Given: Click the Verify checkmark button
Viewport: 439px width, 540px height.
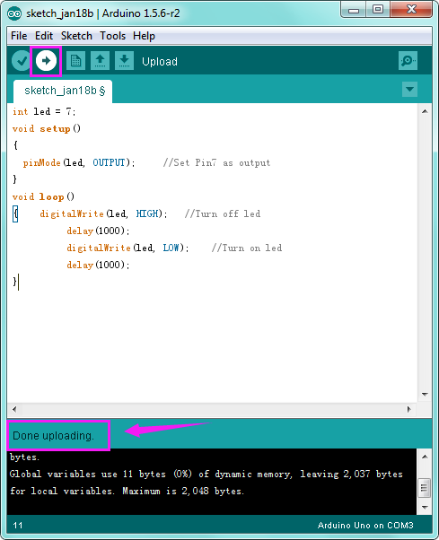Looking at the screenshot, I should tap(22, 61).
